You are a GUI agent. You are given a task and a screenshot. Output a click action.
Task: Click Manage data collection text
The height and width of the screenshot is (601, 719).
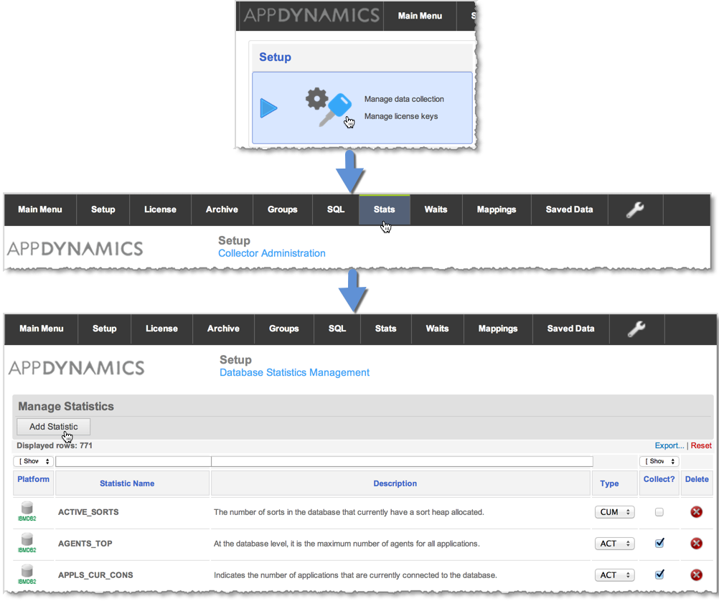pyautogui.click(x=404, y=99)
